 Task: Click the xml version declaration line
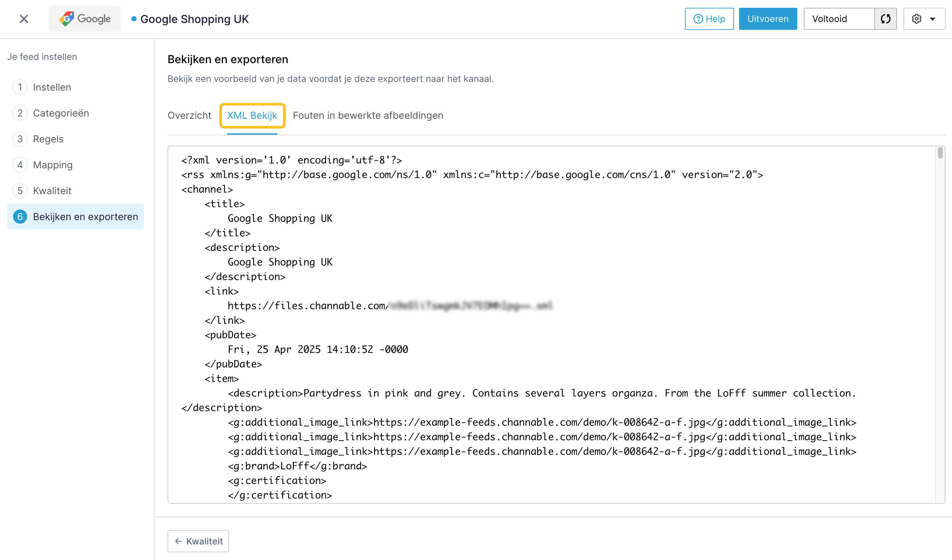pos(292,160)
